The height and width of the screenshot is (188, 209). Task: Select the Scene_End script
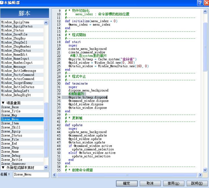22,144
